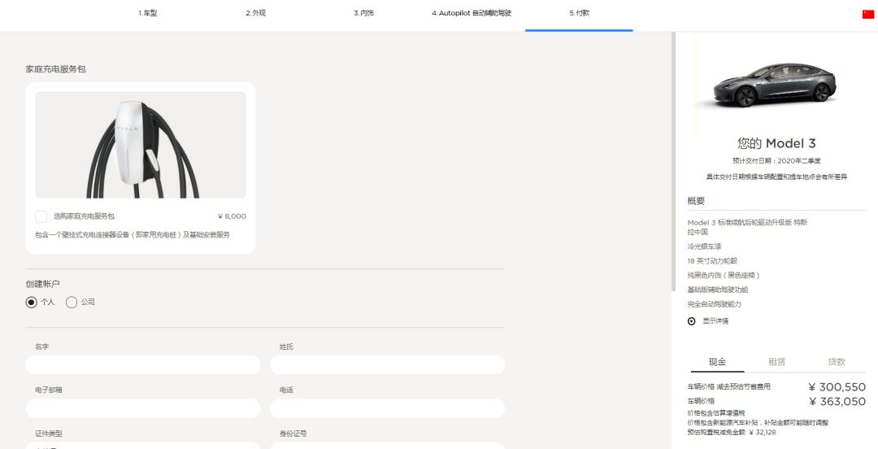Go to step 2.外观
The image size is (878, 449).
tap(255, 13)
